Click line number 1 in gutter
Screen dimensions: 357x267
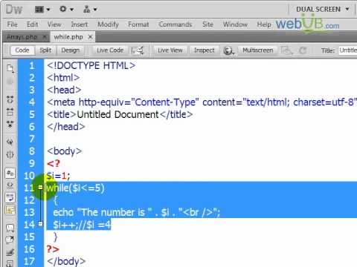[x=32, y=65]
